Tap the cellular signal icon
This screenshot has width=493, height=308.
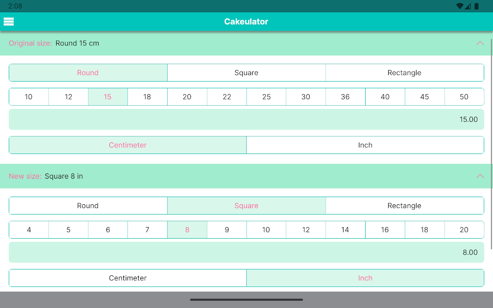tap(468, 6)
